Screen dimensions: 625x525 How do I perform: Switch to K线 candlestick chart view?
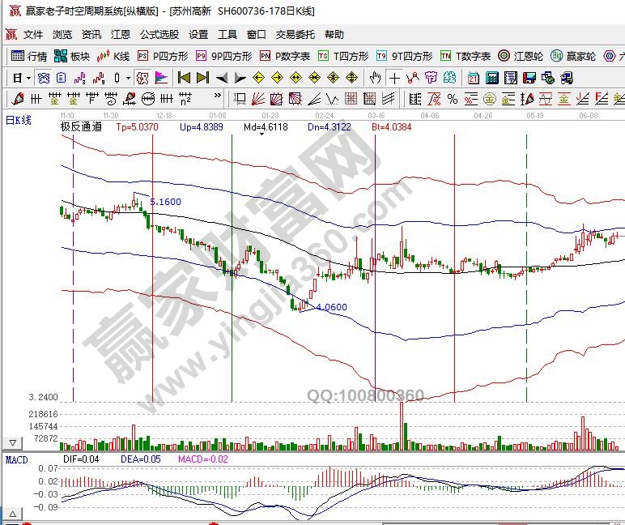[x=113, y=56]
